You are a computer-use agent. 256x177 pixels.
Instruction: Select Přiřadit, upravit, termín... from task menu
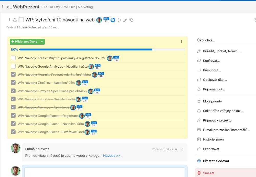click(x=221, y=51)
